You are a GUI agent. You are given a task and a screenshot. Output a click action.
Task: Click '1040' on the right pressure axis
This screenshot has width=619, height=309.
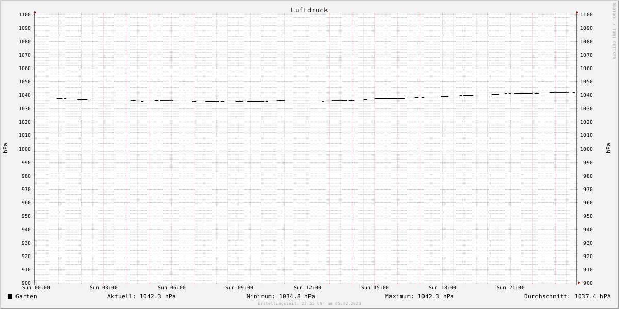pos(587,95)
